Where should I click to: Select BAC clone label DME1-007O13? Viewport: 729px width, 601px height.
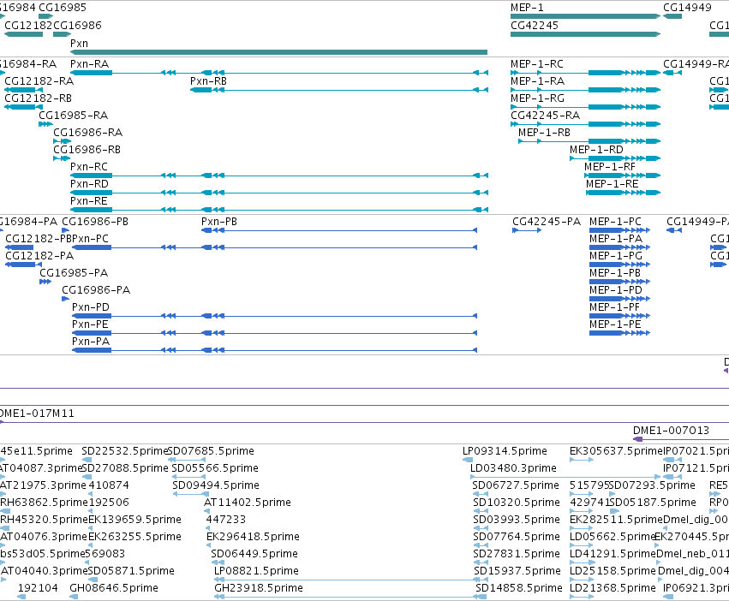[x=672, y=431]
